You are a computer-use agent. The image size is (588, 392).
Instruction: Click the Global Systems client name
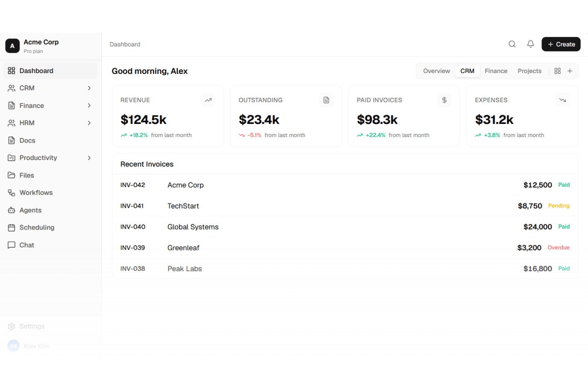coord(193,227)
